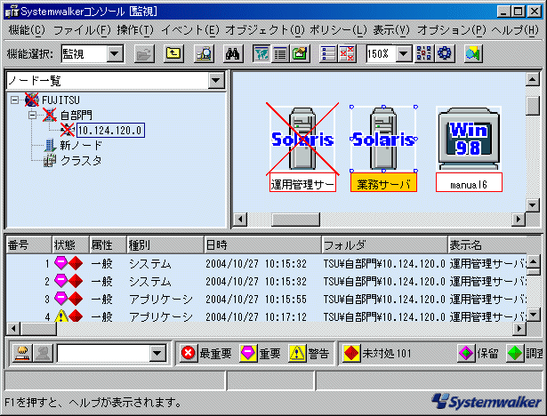Click the manual6 node label
Viewport: 547px width, 416px height.
(x=469, y=184)
